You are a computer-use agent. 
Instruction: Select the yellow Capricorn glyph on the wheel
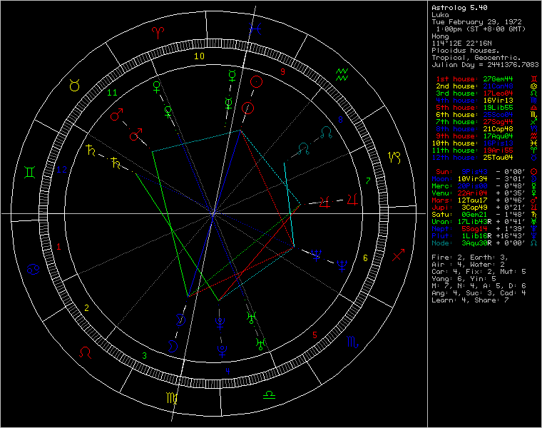pos(394,158)
